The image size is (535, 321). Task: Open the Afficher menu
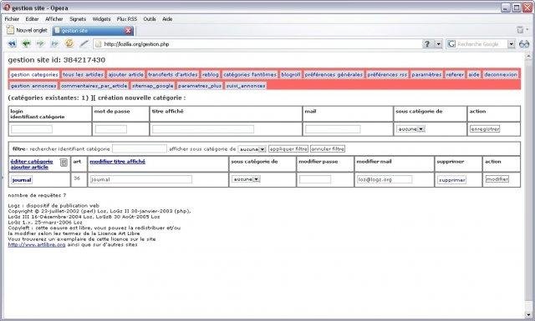coord(53,19)
